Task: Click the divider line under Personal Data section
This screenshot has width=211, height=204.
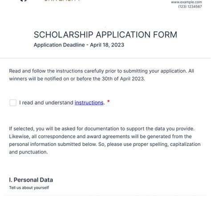Action: (105, 195)
